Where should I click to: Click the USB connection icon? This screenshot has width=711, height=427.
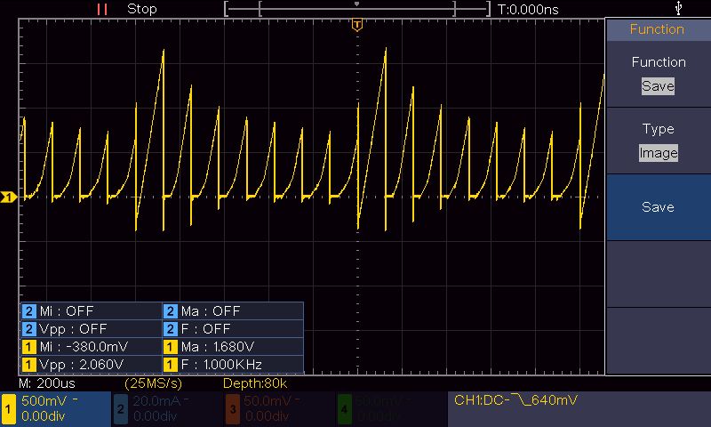point(678,8)
